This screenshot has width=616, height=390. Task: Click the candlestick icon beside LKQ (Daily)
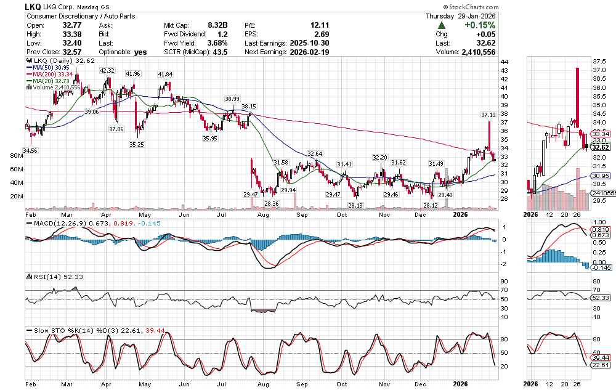(28, 62)
